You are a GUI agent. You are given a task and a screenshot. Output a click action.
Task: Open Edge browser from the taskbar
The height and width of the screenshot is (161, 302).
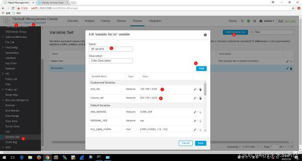pyautogui.click(x=21, y=158)
